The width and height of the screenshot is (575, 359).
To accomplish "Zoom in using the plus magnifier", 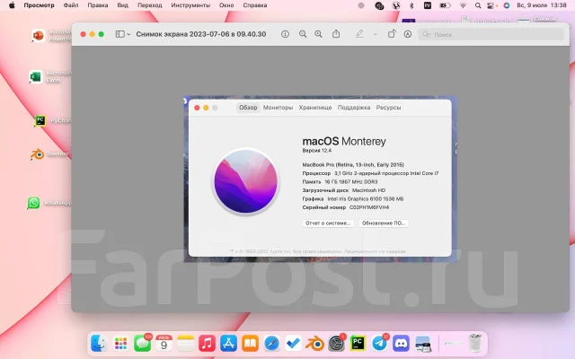I will tap(318, 34).
